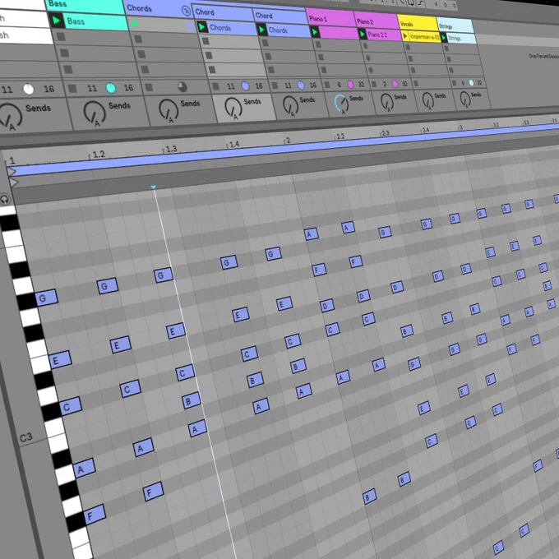Image resolution: width=559 pixels, height=559 pixels.
Task: Stop clips on the Bass track
Action: tap(72, 89)
